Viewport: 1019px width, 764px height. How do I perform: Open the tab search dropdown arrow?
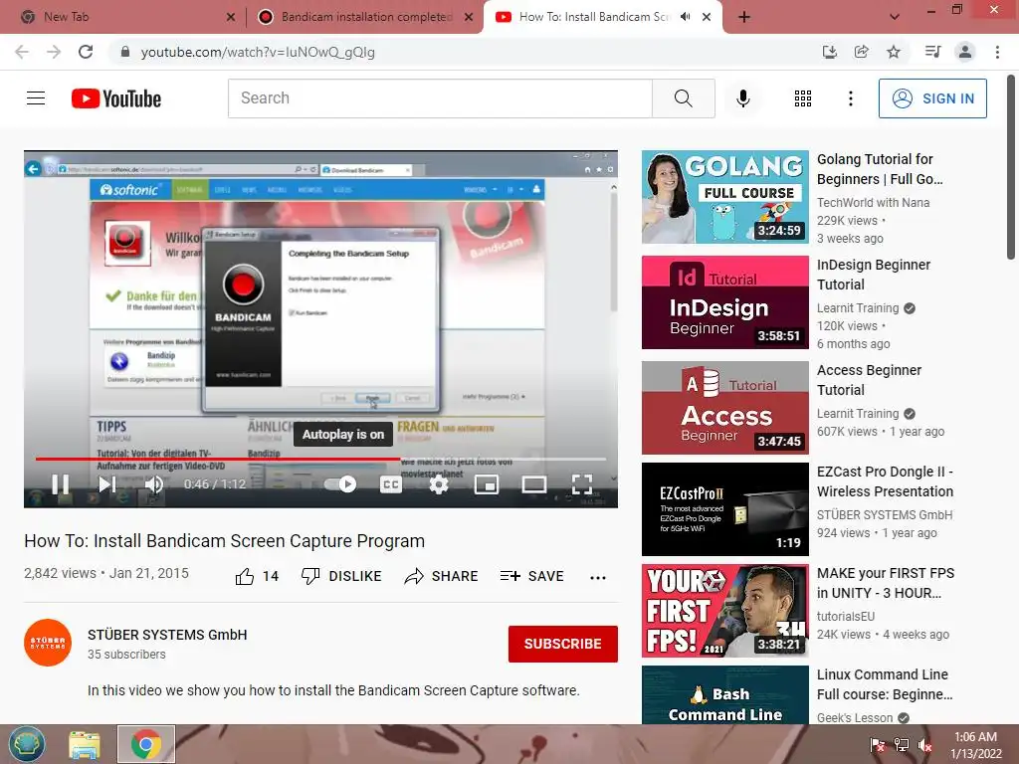point(895,17)
